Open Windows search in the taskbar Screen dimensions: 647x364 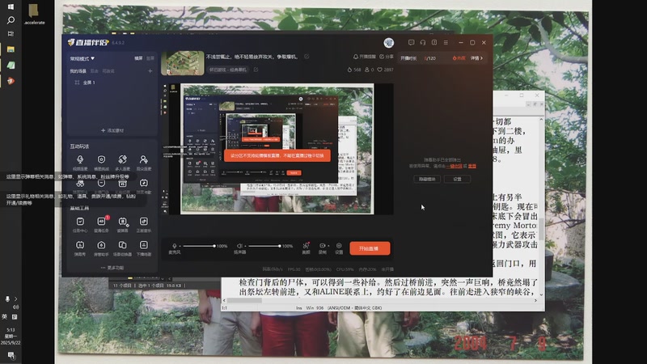click(x=11, y=19)
